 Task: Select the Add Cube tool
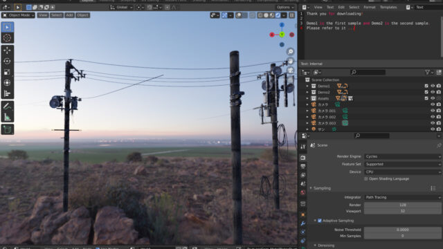(8, 129)
